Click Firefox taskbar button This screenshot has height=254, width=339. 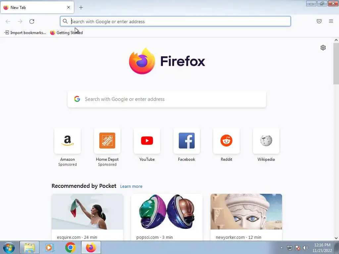(91, 247)
